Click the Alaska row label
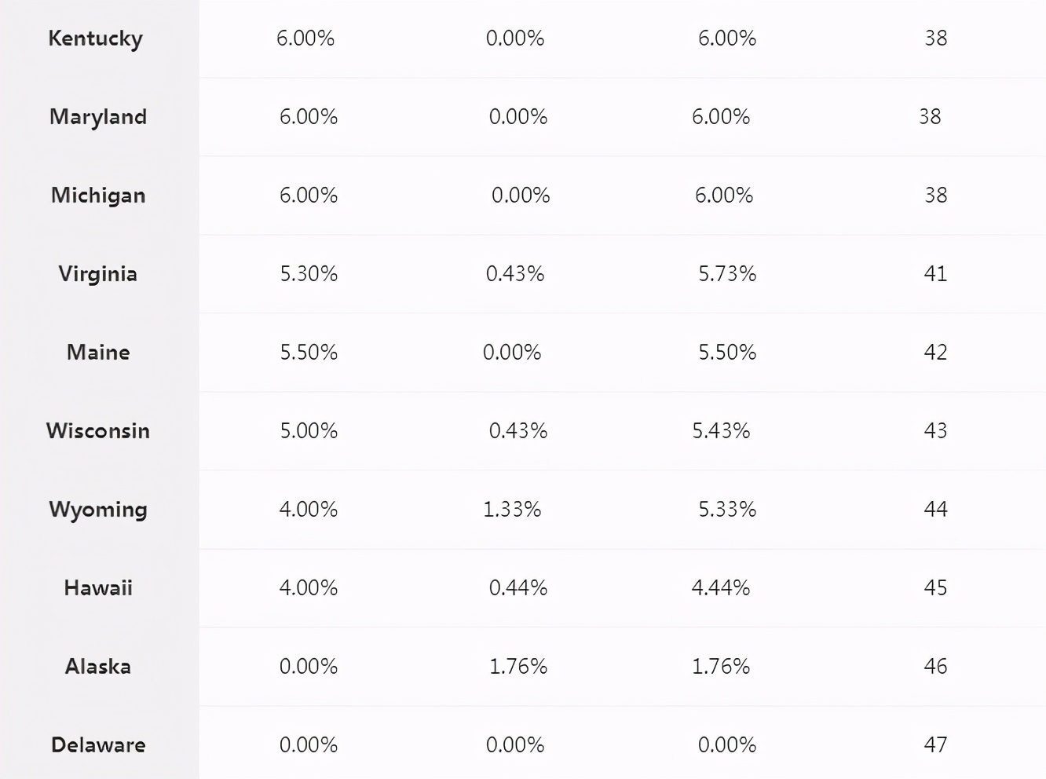Viewport: 1046px width, 779px height. (98, 667)
